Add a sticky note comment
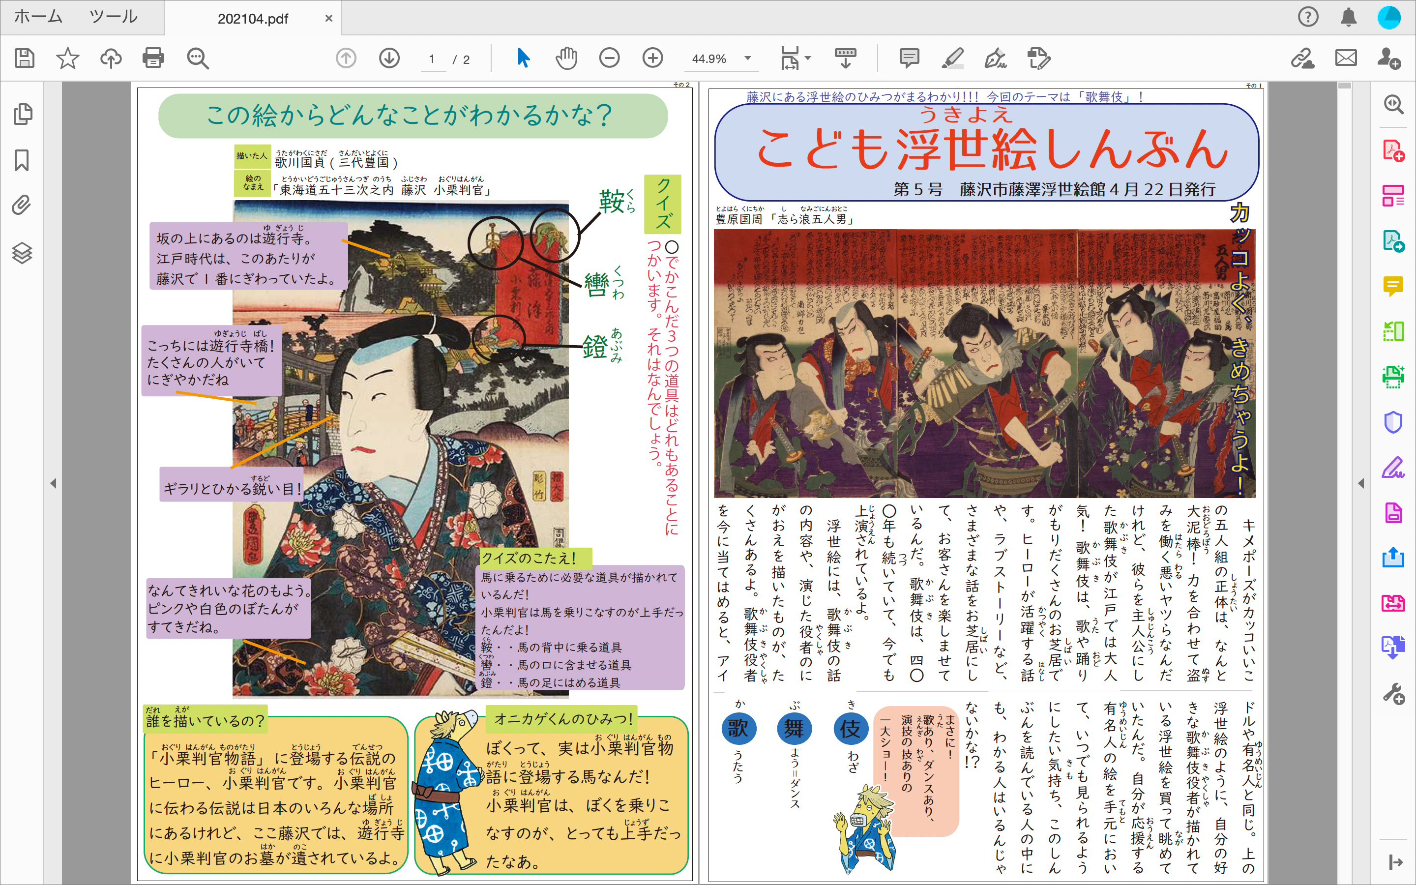This screenshot has height=885, width=1416. (909, 58)
